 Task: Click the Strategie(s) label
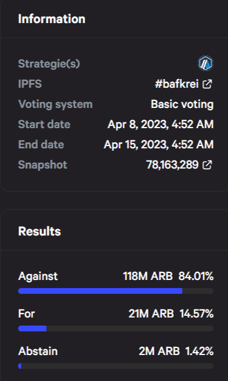pyautogui.click(x=49, y=64)
